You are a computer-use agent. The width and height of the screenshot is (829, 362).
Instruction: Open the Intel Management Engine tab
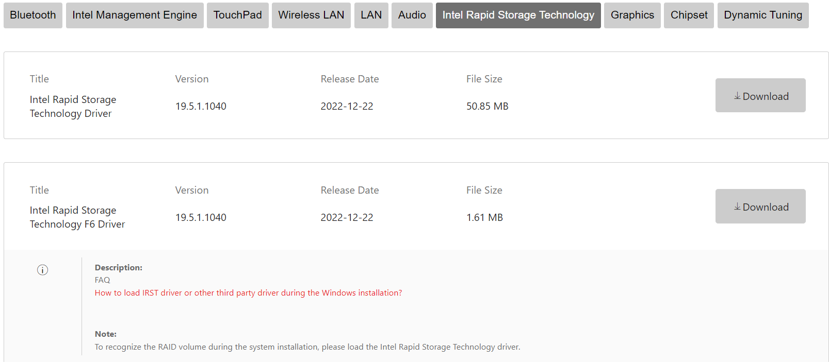[135, 15]
